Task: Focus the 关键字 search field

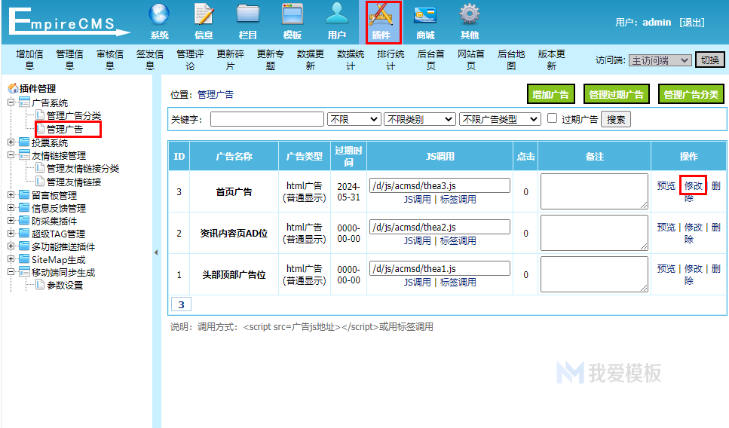Action: point(268,119)
